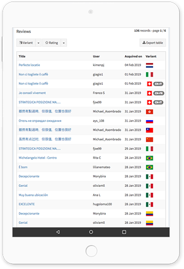Sort by Acquired on column header
Screen dimensions: 184x269
[133, 56]
